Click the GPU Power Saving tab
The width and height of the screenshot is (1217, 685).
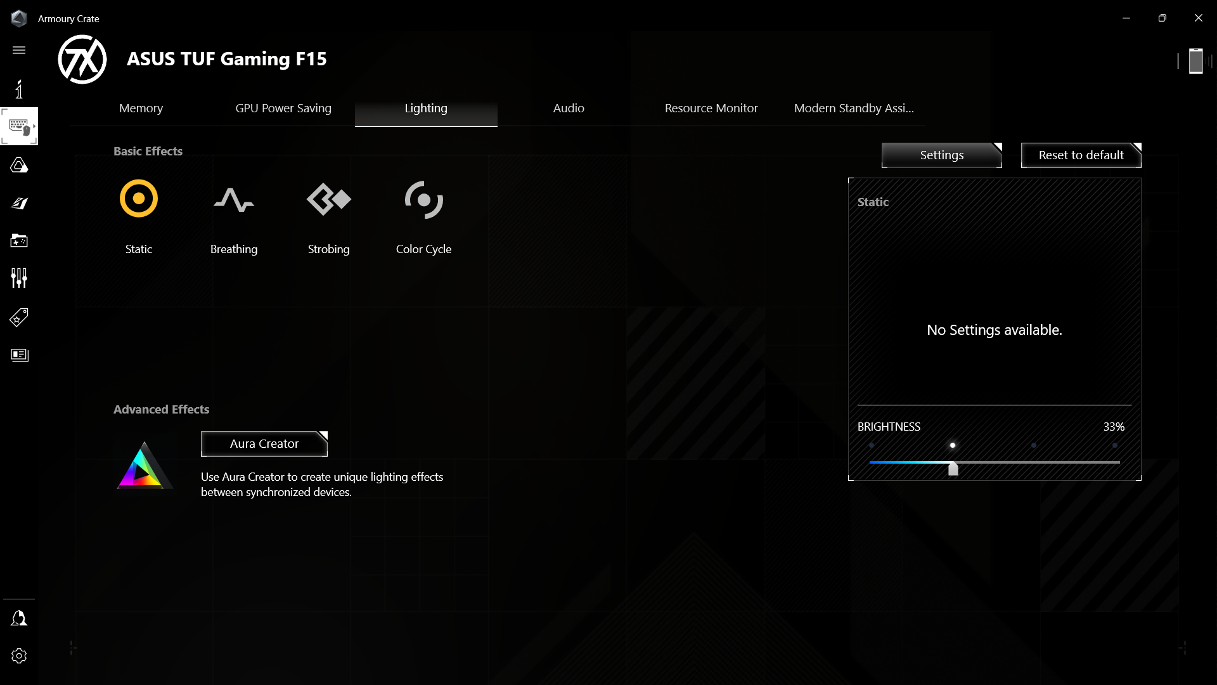[x=283, y=108]
